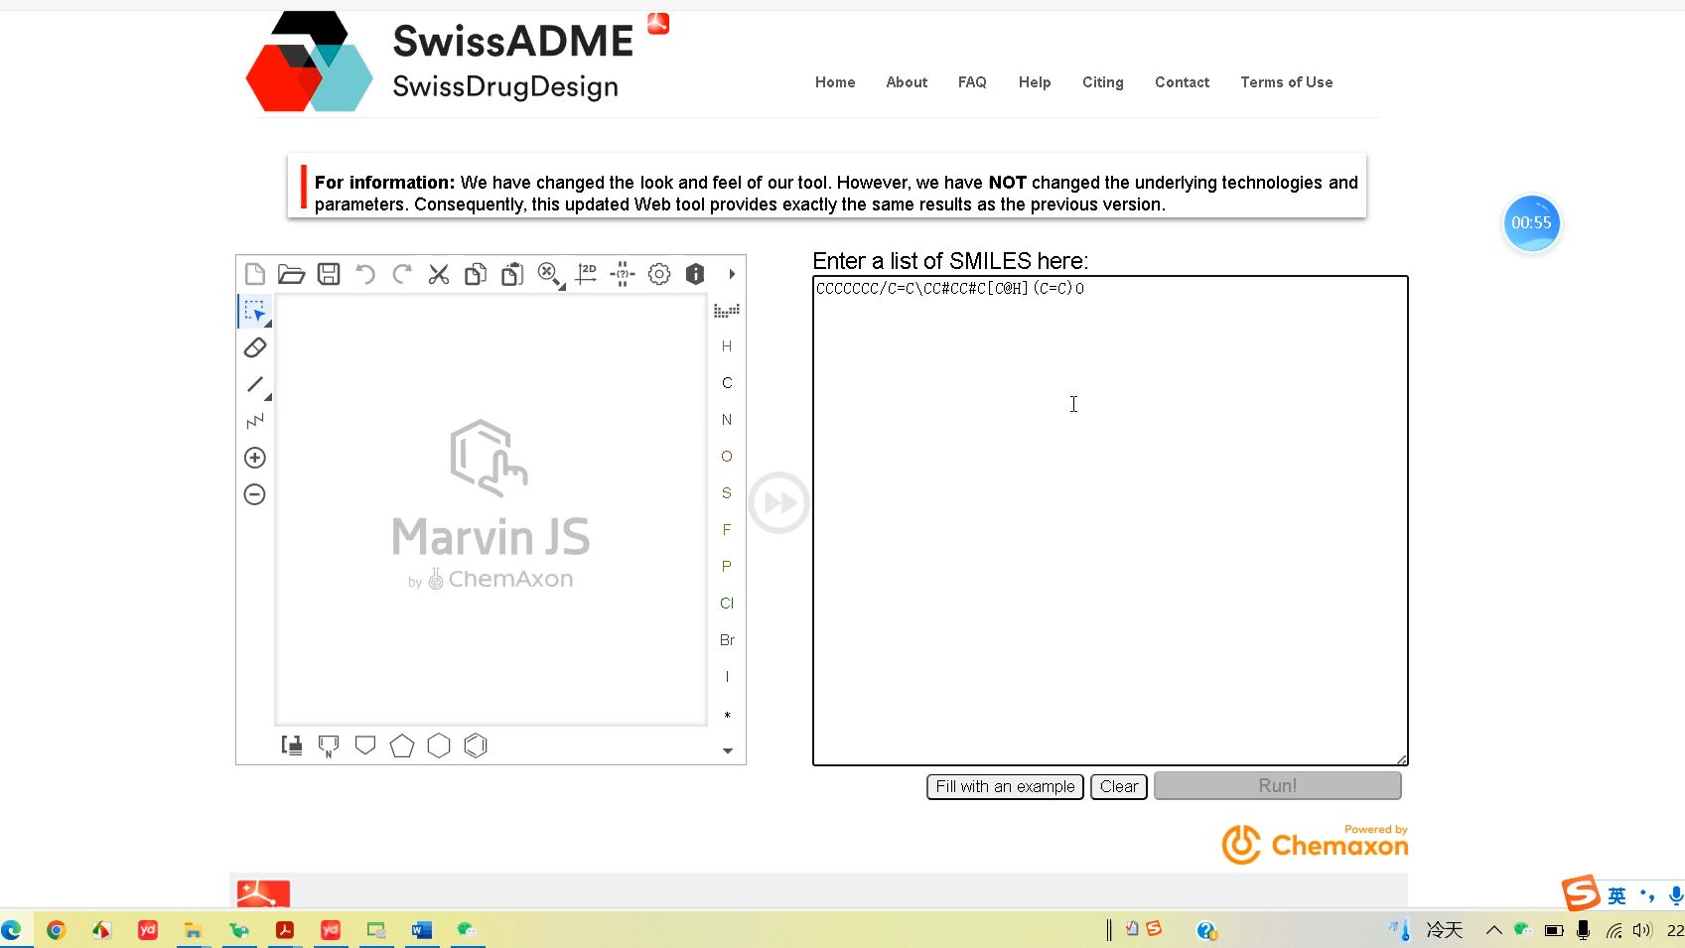Image resolution: width=1685 pixels, height=948 pixels.
Task: Clear the SMILES input with Clear button
Action: [x=1118, y=786]
